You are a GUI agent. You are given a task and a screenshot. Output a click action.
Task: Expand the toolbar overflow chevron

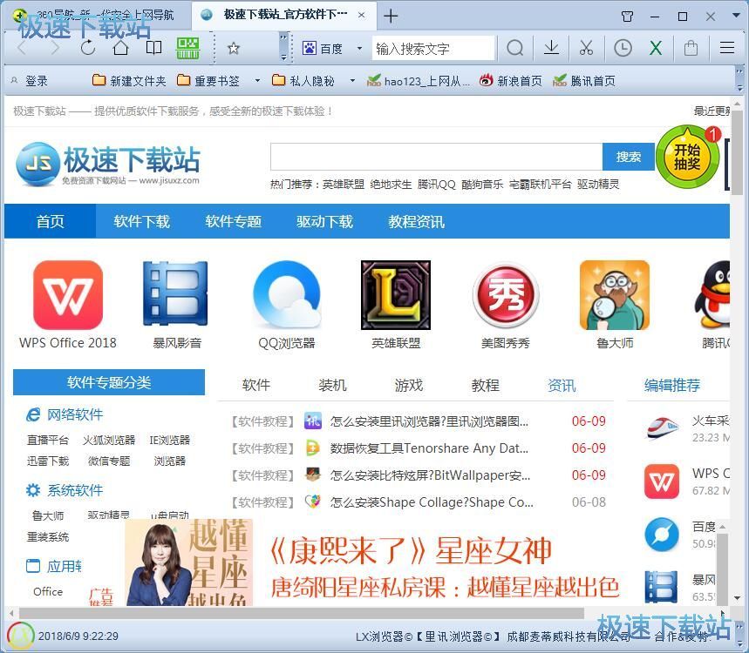(x=282, y=49)
